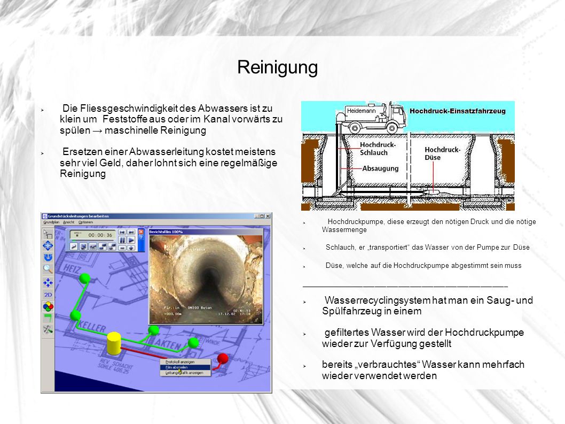The image size is (565, 424).
Task: Choose 'Protokoll anzeigen' from context menu
Action: point(185,361)
